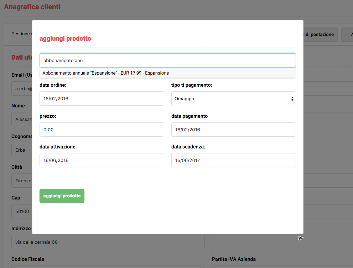Click the data scadenza date field

233,160
